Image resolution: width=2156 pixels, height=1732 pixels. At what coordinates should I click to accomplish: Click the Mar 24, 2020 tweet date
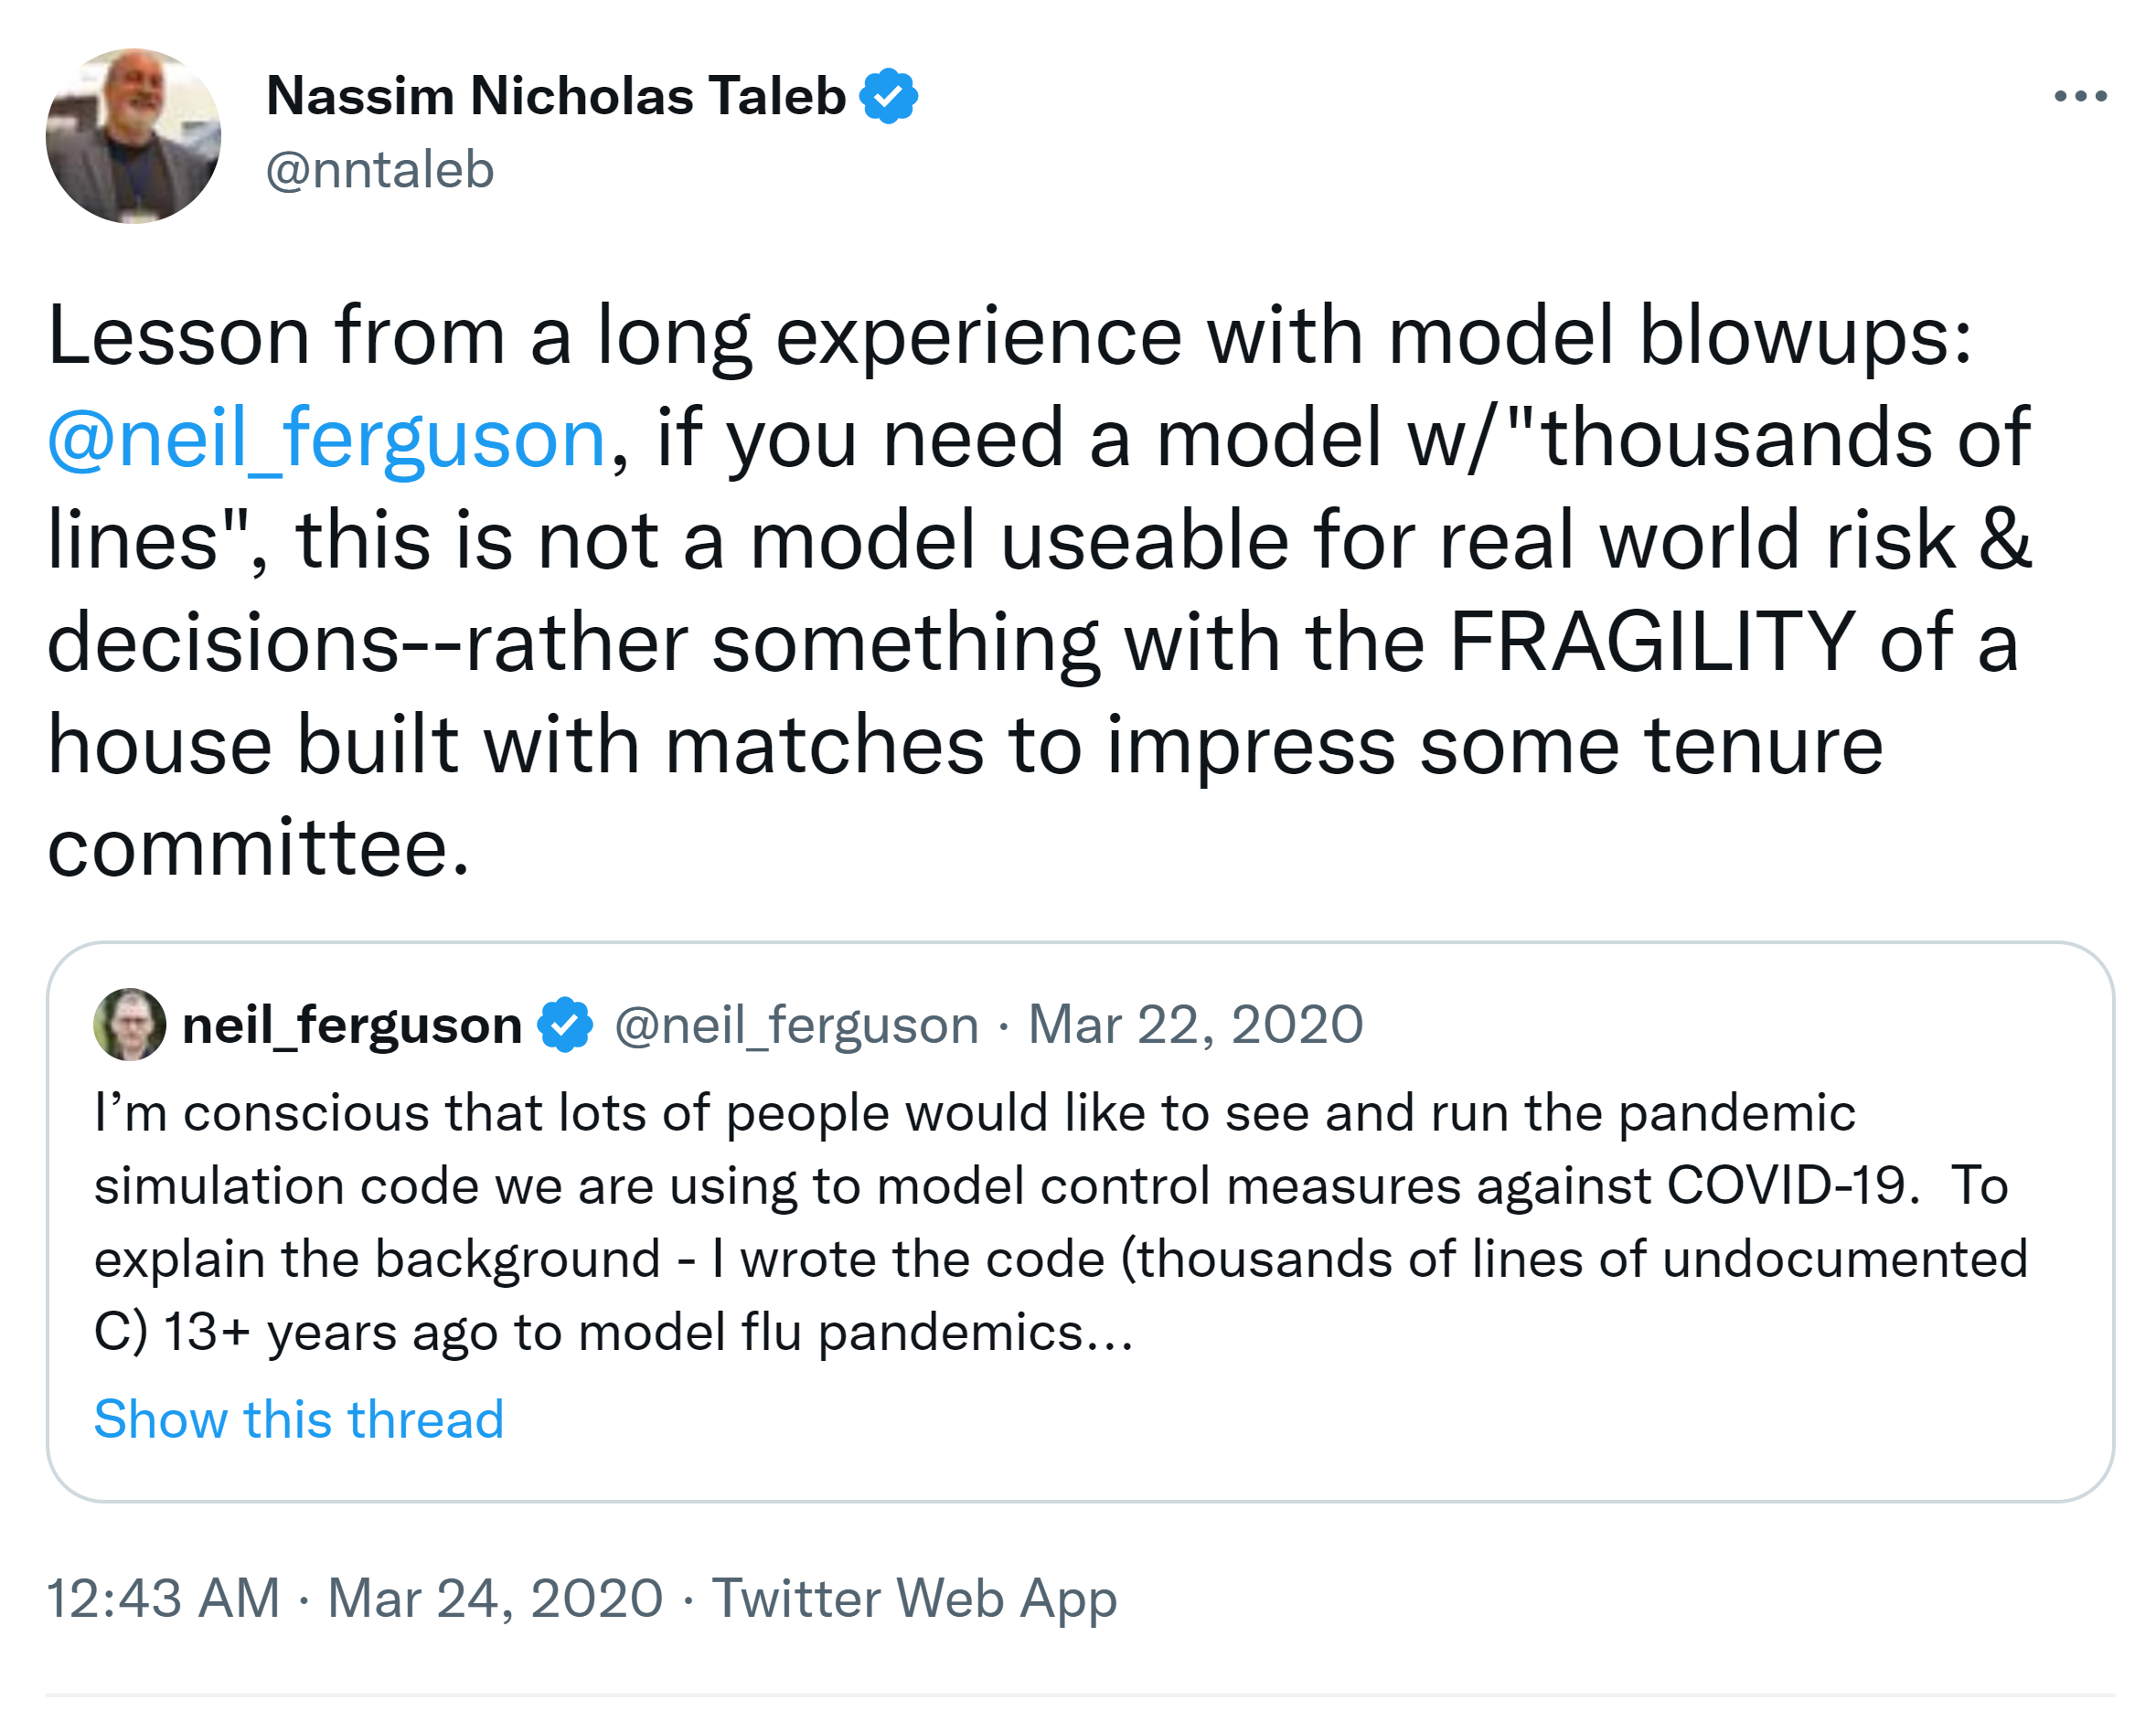pyautogui.click(x=495, y=1597)
